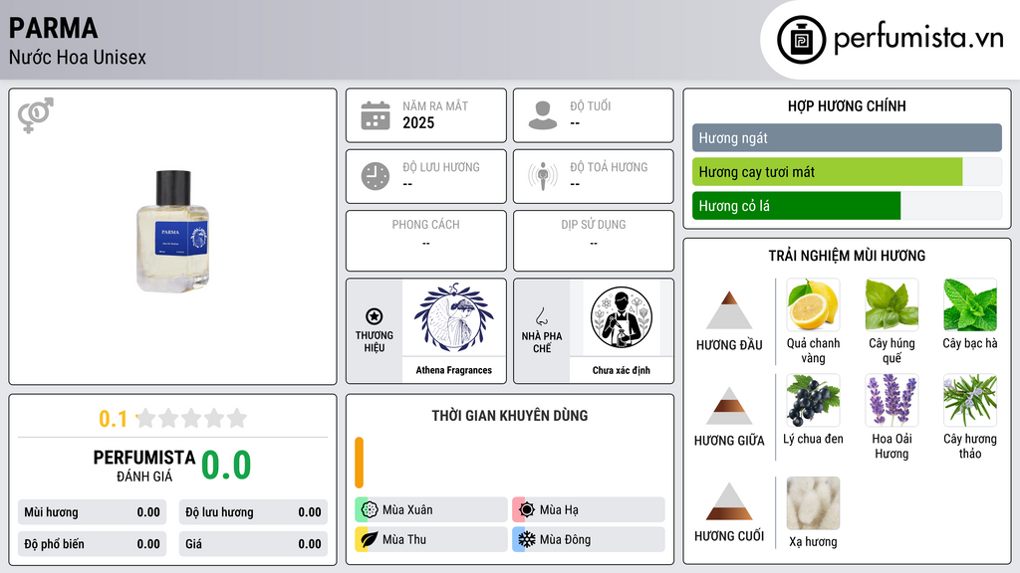Screen dimensions: 1020x573
Task: Click the Hương Giữa pyramid icon
Action: click(x=729, y=406)
